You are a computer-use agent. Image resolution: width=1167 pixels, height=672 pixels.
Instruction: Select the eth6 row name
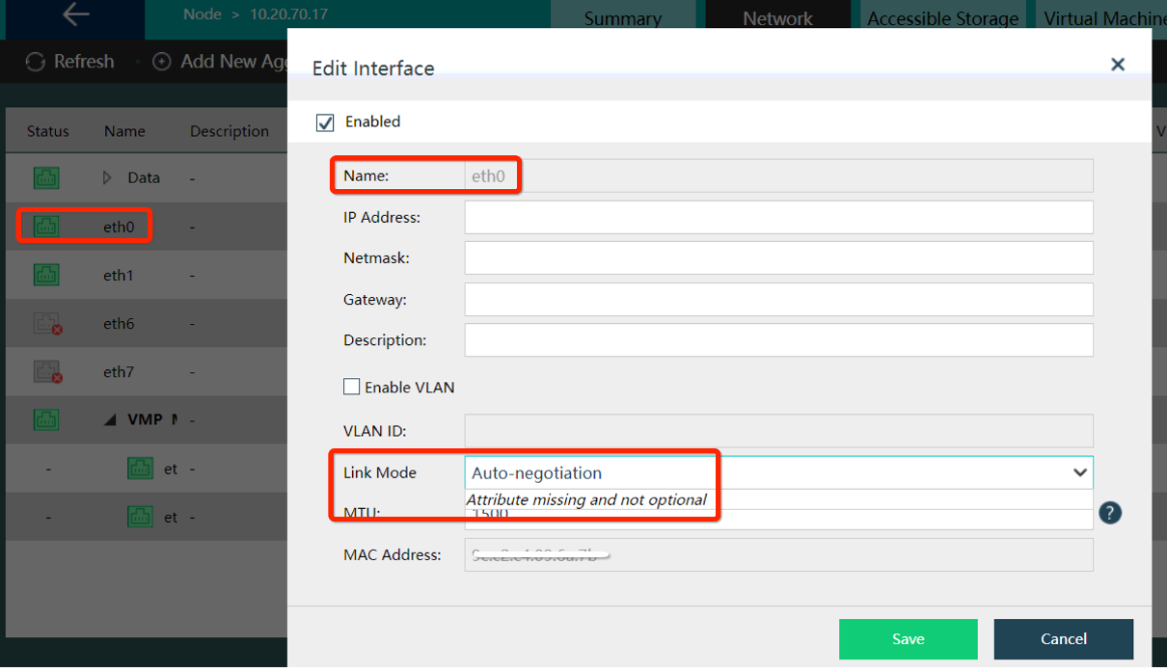(119, 324)
